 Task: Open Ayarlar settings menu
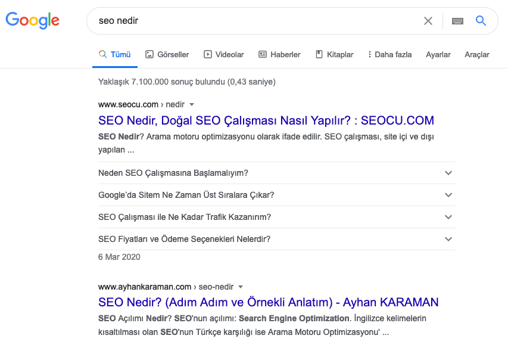pos(438,54)
